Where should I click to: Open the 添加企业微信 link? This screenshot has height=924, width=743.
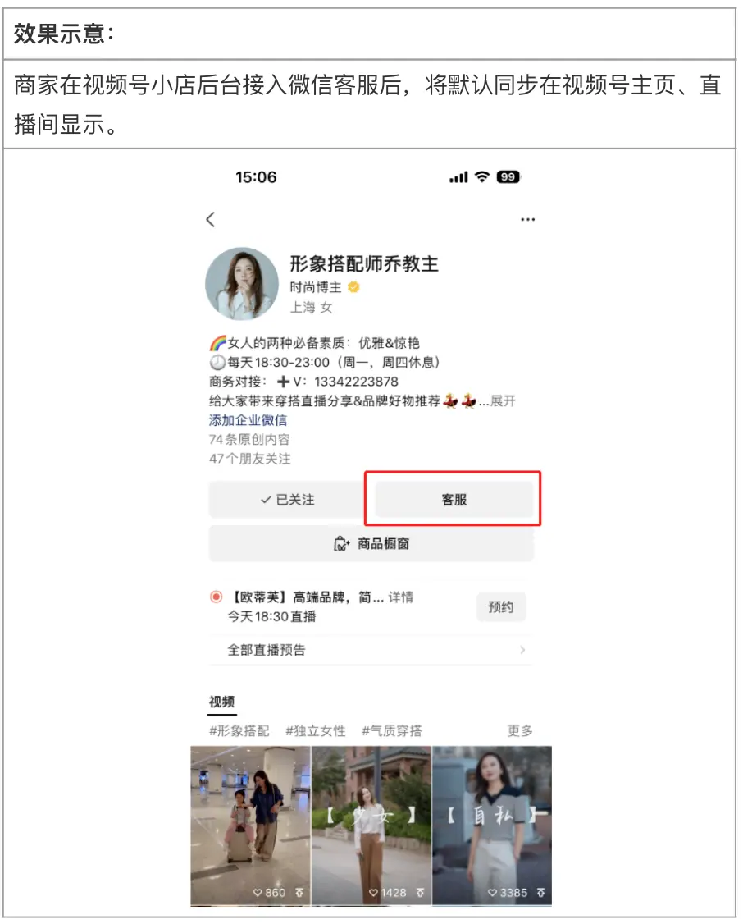point(248,420)
